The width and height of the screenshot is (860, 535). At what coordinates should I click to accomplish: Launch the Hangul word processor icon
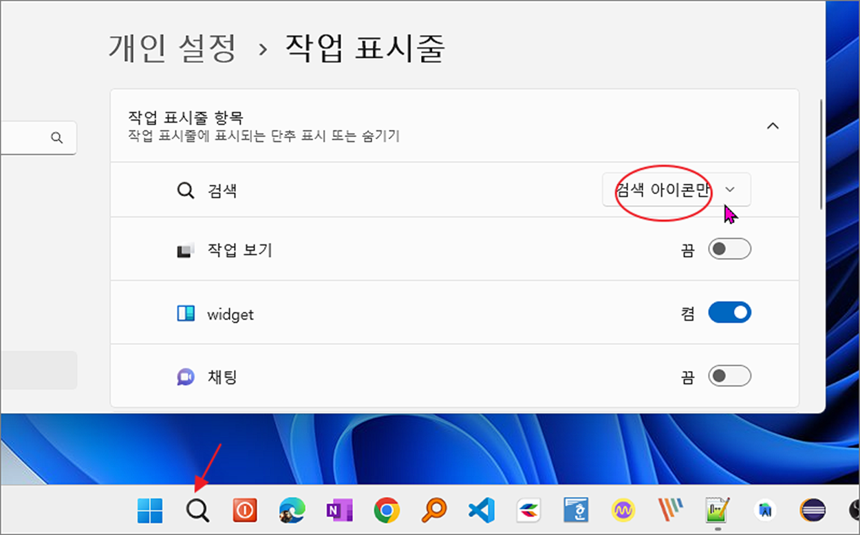click(x=575, y=511)
